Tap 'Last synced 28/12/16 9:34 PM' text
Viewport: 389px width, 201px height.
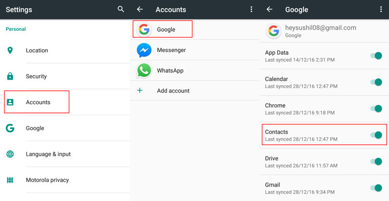pyautogui.click(x=300, y=192)
